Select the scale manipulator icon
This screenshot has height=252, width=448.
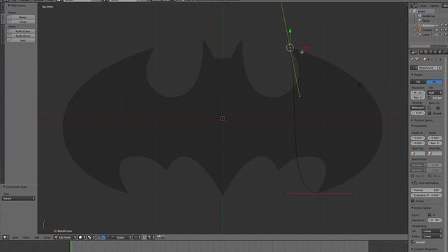(112, 237)
